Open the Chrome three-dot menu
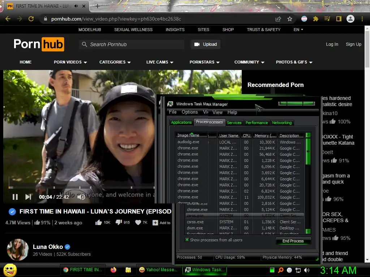Viewport: 370px width, 277px height. pos(362,19)
